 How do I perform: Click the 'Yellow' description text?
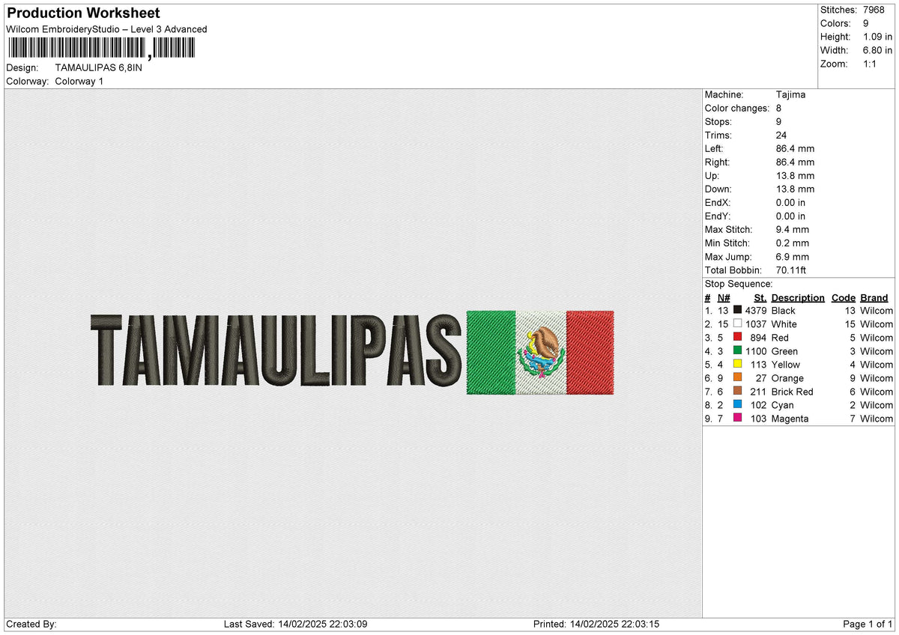tap(786, 365)
